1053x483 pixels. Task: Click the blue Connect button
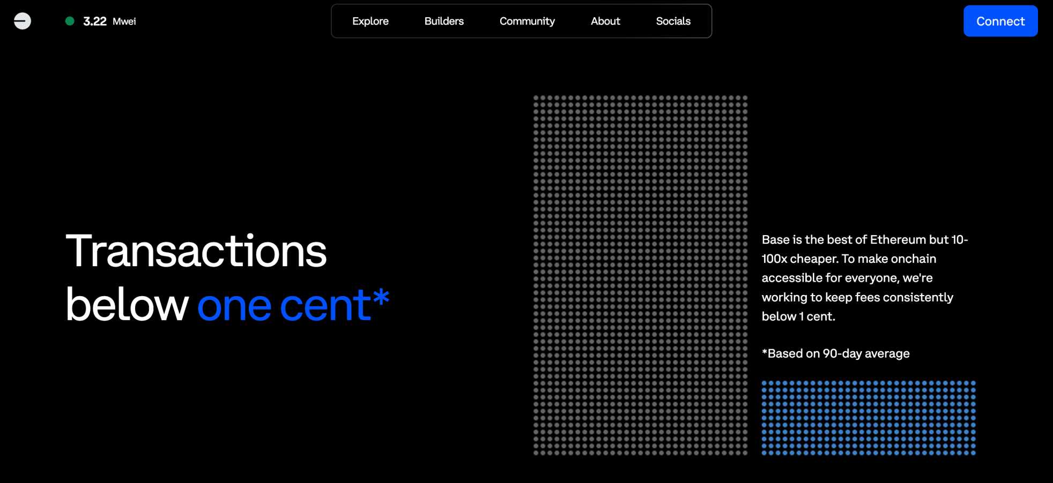[x=1000, y=21]
